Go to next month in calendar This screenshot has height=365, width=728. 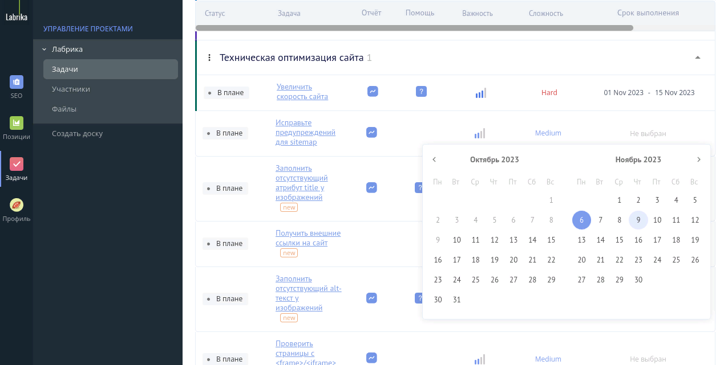click(699, 159)
